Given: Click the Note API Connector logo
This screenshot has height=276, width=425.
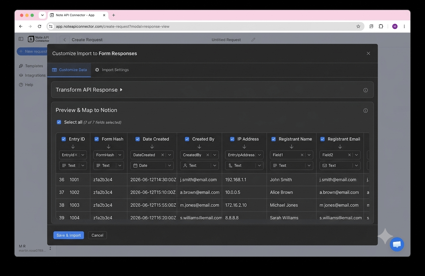Looking at the screenshot, I should click(x=38, y=39).
